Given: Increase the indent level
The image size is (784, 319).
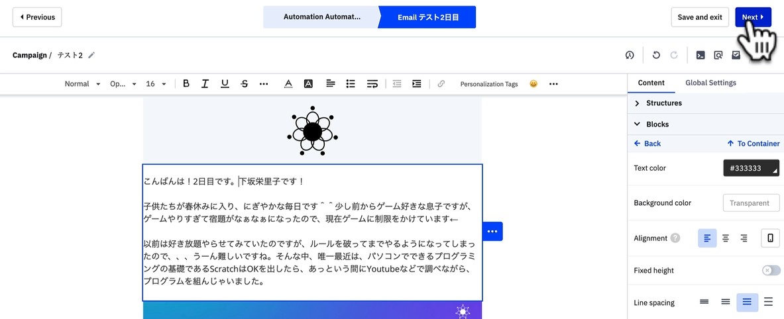Looking at the screenshot, I should pyautogui.click(x=416, y=84).
